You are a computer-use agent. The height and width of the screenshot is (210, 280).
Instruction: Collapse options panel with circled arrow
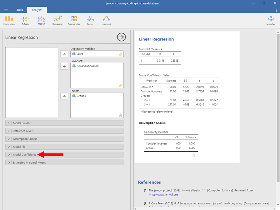pos(121,37)
